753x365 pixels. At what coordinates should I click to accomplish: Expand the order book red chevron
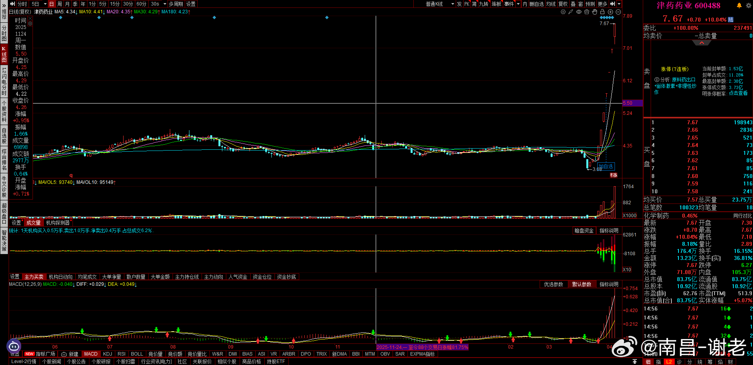coord(702,43)
